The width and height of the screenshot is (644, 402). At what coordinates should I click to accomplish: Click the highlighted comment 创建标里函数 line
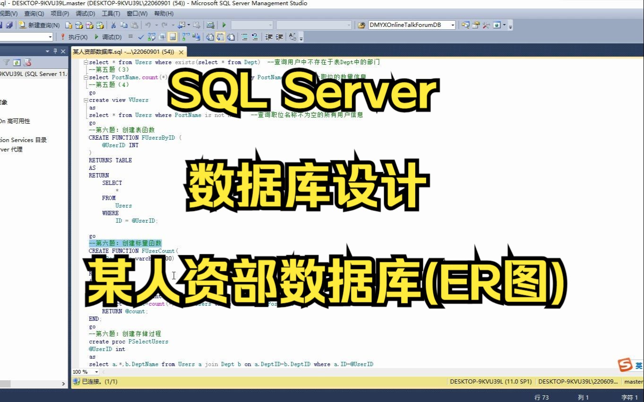(125, 243)
